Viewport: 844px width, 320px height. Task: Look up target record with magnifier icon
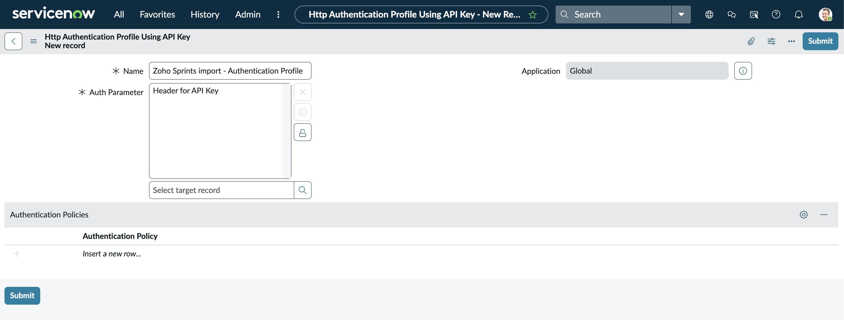302,190
